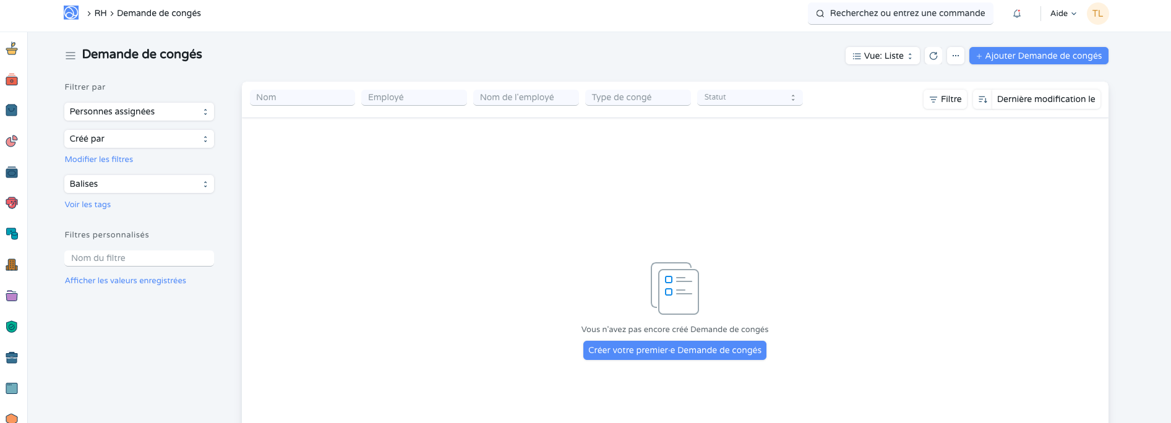The width and height of the screenshot is (1171, 423).
Task: Expand the Personnes assignées filter dropdown
Action: 139,112
